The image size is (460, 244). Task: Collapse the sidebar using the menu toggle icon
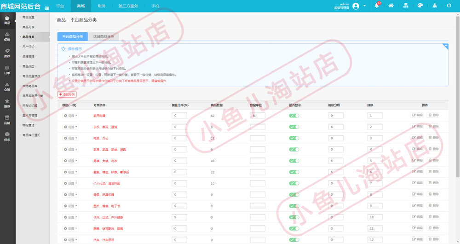tap(47, 8)
